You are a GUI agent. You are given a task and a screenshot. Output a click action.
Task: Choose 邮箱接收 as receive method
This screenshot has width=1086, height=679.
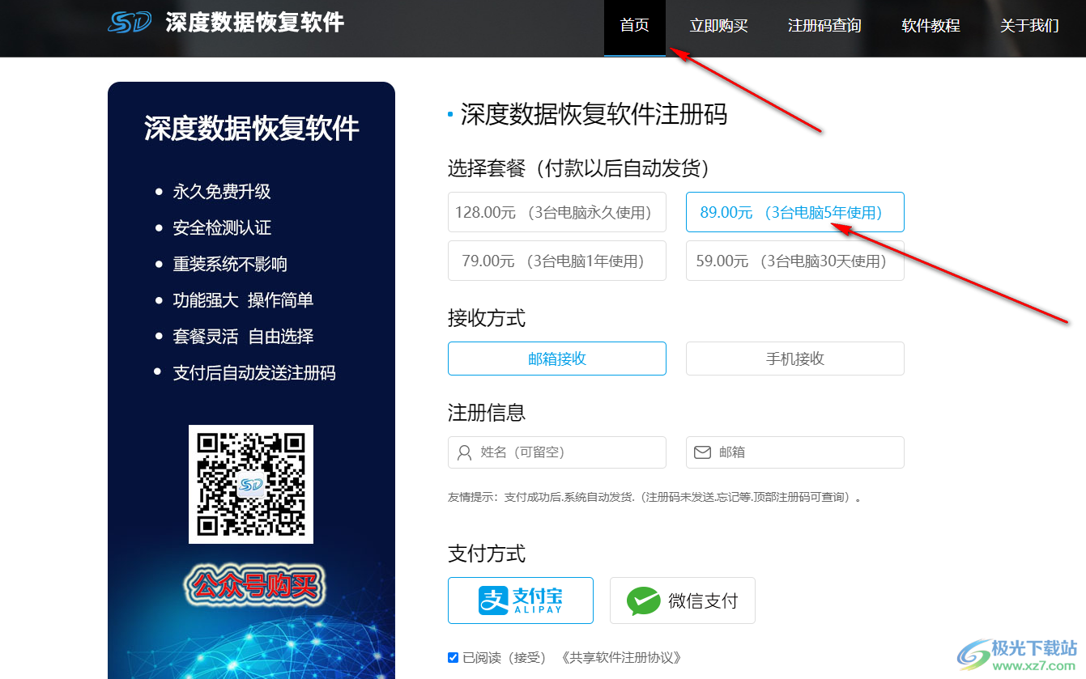point(557,359)
